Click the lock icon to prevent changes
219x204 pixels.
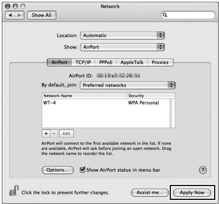(x=14, y=191)
